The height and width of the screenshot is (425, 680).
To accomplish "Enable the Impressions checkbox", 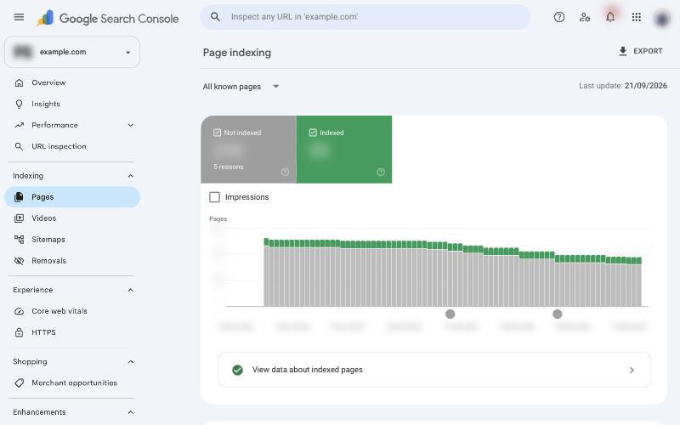I will pos(214,197).
